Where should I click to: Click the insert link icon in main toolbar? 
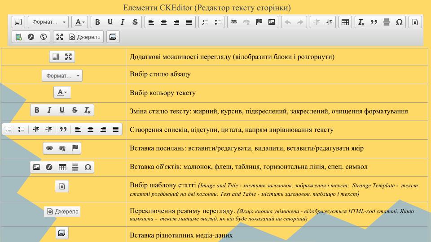pos(234,22)
